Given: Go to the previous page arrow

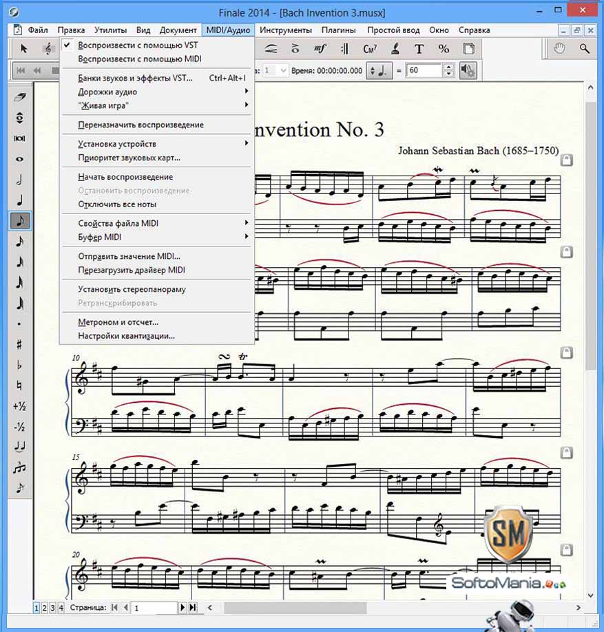Looking at the screenshot, I should 126,607.
